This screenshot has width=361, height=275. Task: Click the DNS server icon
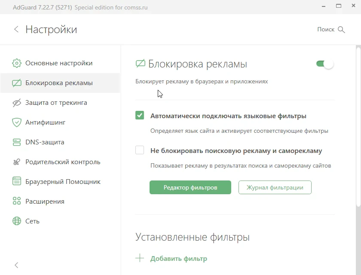17,142
